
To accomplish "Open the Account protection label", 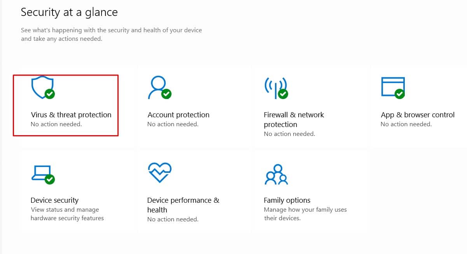I will tap(178, 115).
